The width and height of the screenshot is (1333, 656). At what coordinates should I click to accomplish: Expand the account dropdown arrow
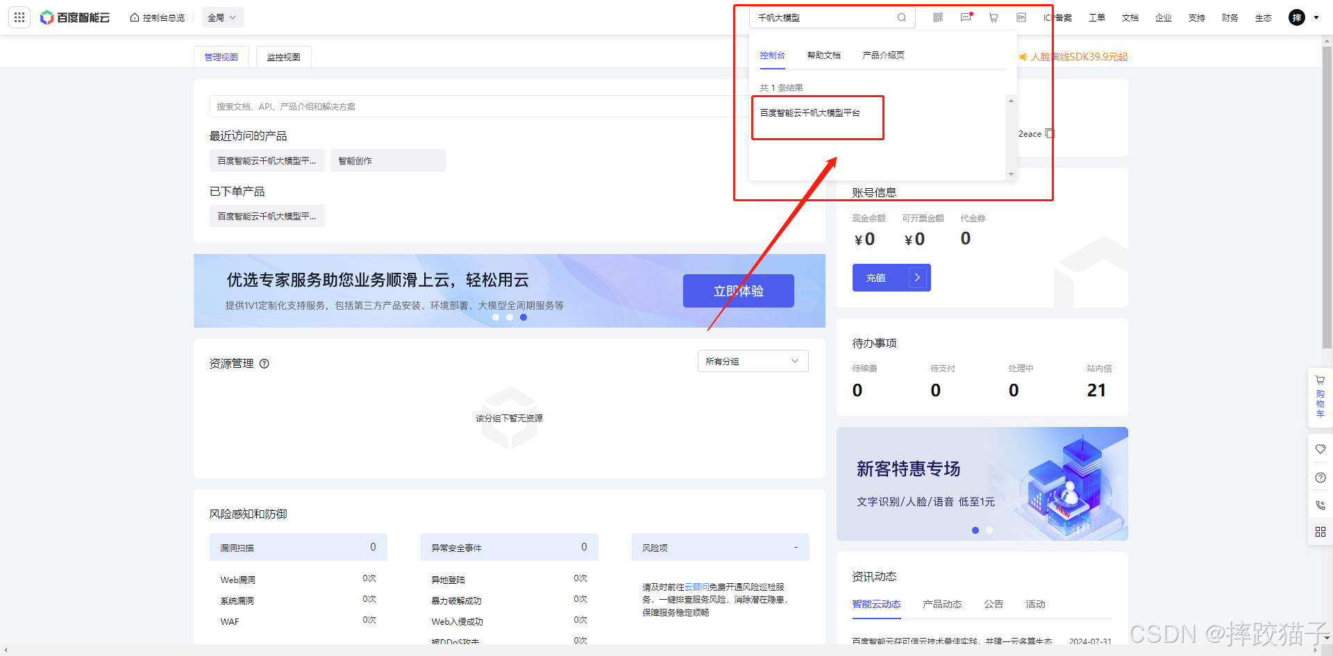click(1316, 17)
